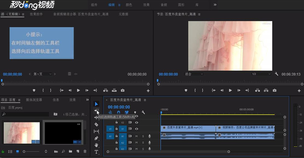Open button editor in Program monitor
This screenshot has height=158, width=304.
click(299, 91)
